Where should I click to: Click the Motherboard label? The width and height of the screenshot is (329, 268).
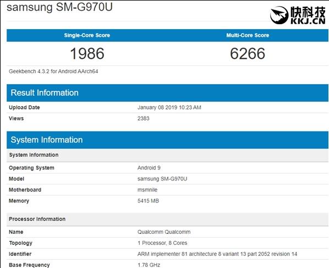tap(25, 190)
